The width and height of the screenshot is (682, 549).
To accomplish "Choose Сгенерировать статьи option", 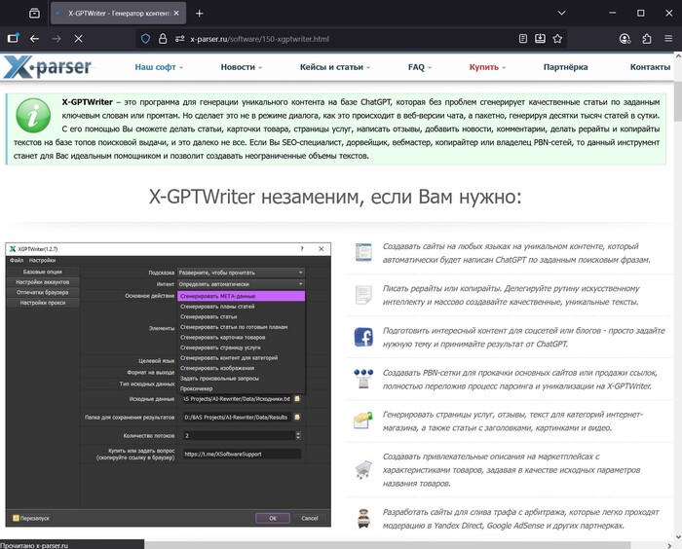I will tap(241, 317).
